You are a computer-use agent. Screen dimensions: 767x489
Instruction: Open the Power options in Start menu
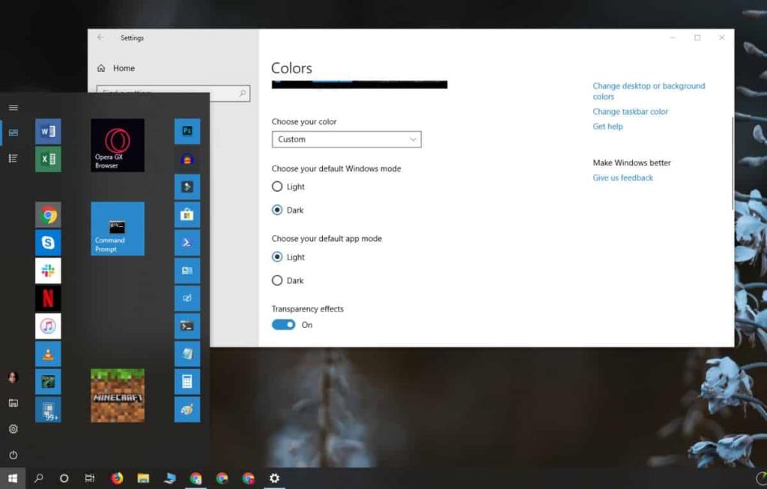point(13,454)
